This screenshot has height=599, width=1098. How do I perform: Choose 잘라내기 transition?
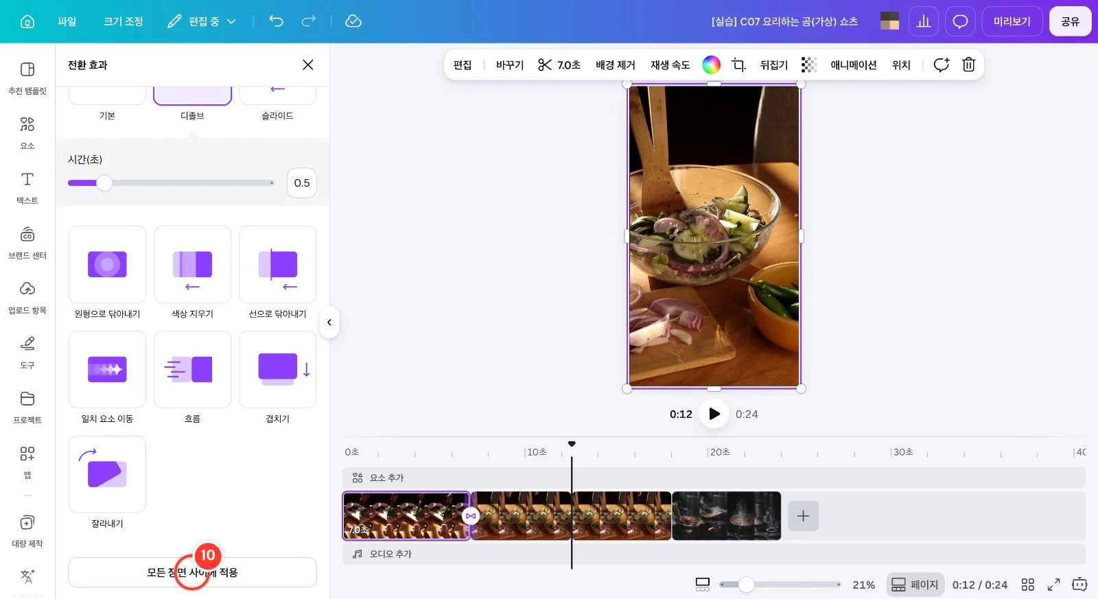(x=107, y=483)
